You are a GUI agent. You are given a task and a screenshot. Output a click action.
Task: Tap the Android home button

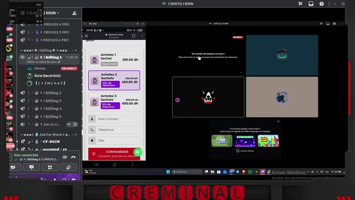[x=114, y=165]
